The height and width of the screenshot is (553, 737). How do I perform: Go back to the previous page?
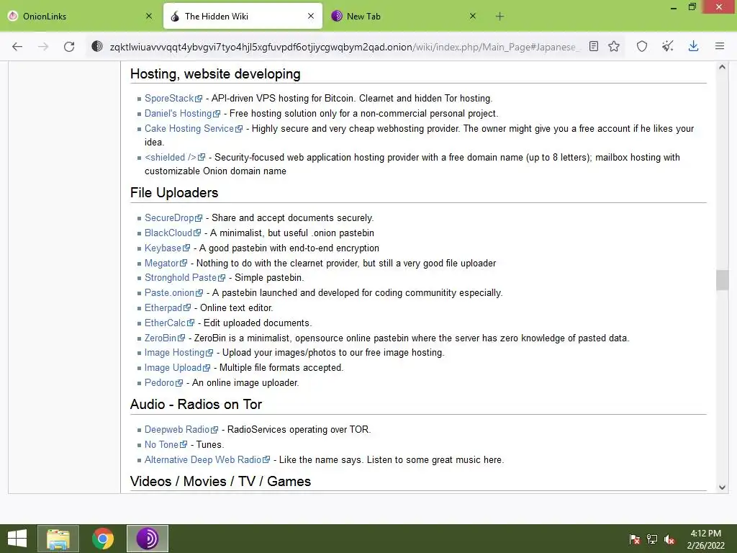point(17,47)
